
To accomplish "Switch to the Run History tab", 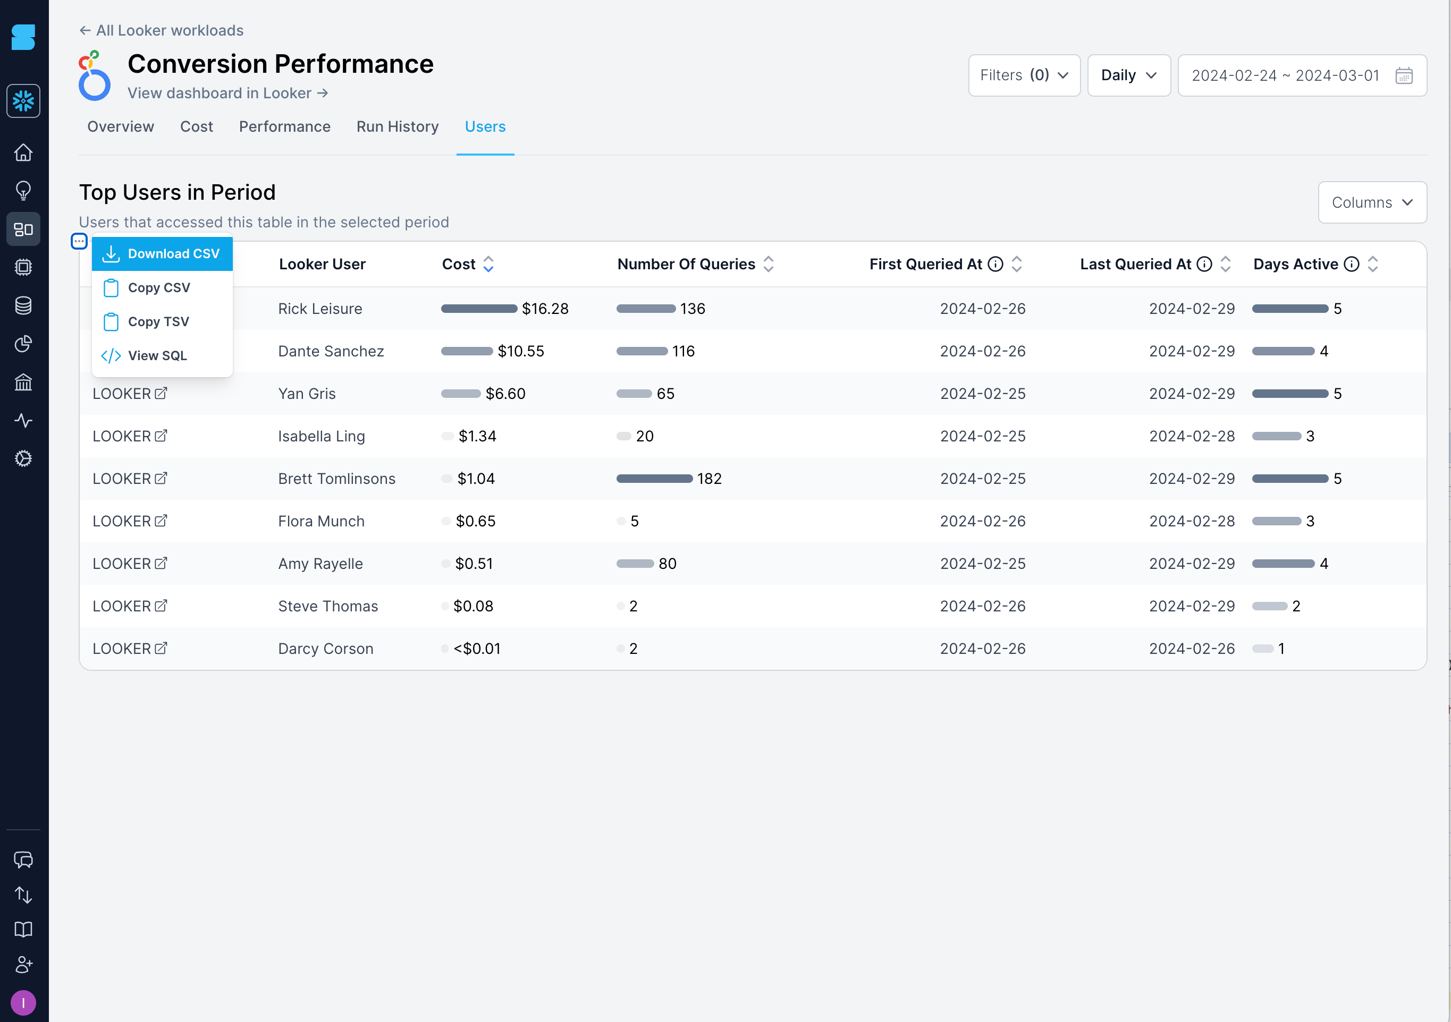I will [x=398, y=127].
